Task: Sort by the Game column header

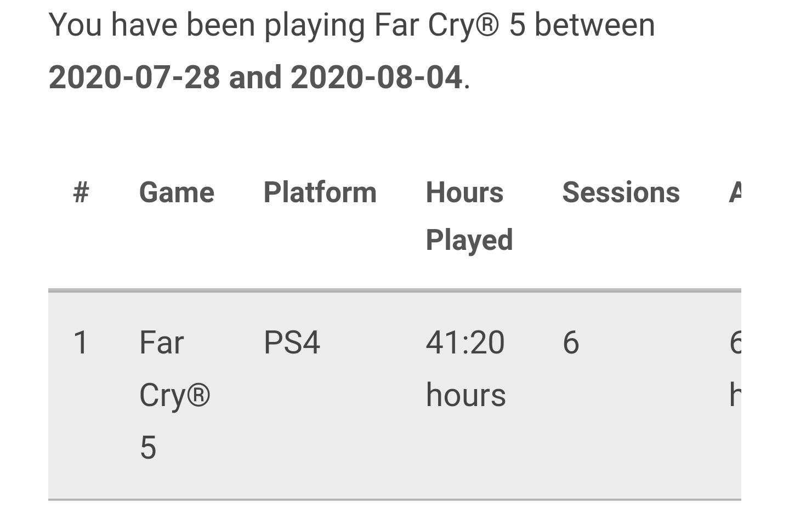Action: coord(177,192)
